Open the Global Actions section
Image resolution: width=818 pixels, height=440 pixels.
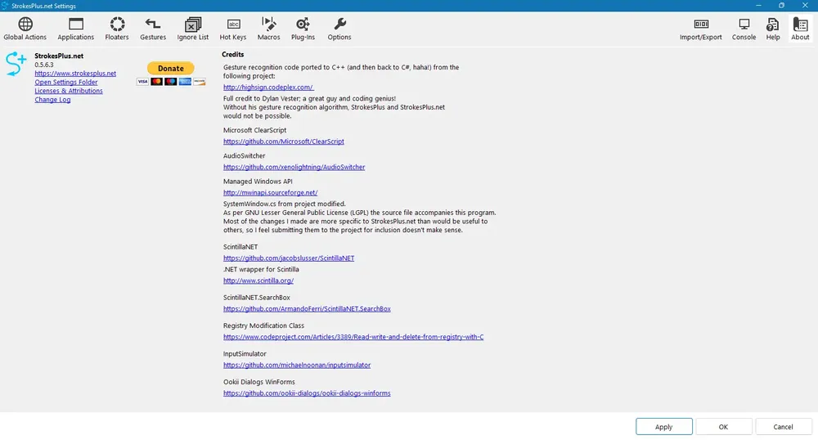click(25, 29)
